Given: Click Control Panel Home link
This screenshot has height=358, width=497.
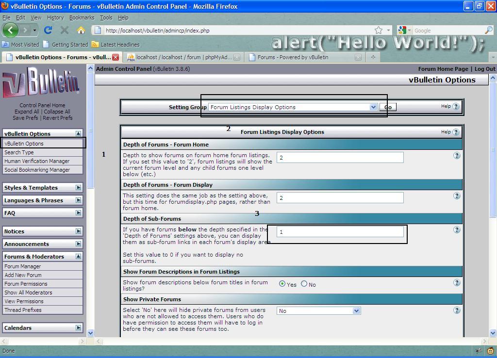Looking at the screenshot, I should click(x=42, y=105).
